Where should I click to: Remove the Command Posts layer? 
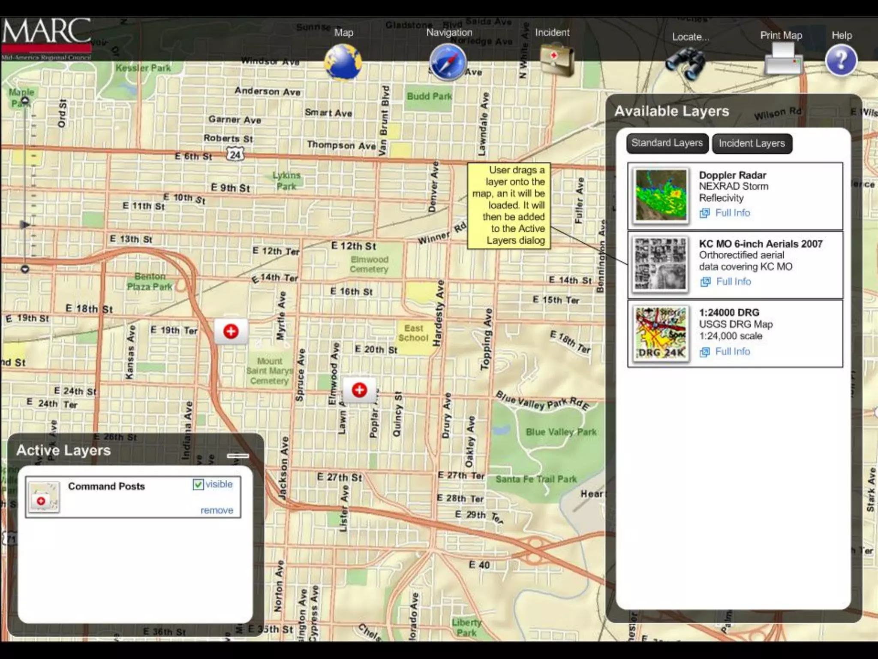click(x=217, y=510)
